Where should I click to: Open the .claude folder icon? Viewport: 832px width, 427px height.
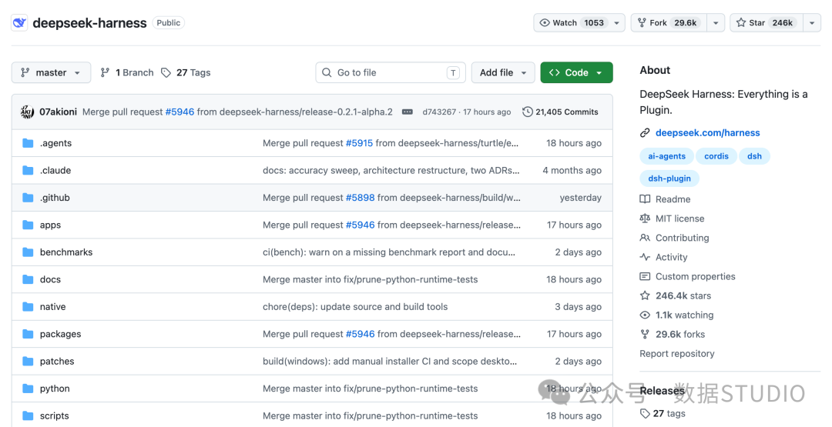[x=29, y=170]
